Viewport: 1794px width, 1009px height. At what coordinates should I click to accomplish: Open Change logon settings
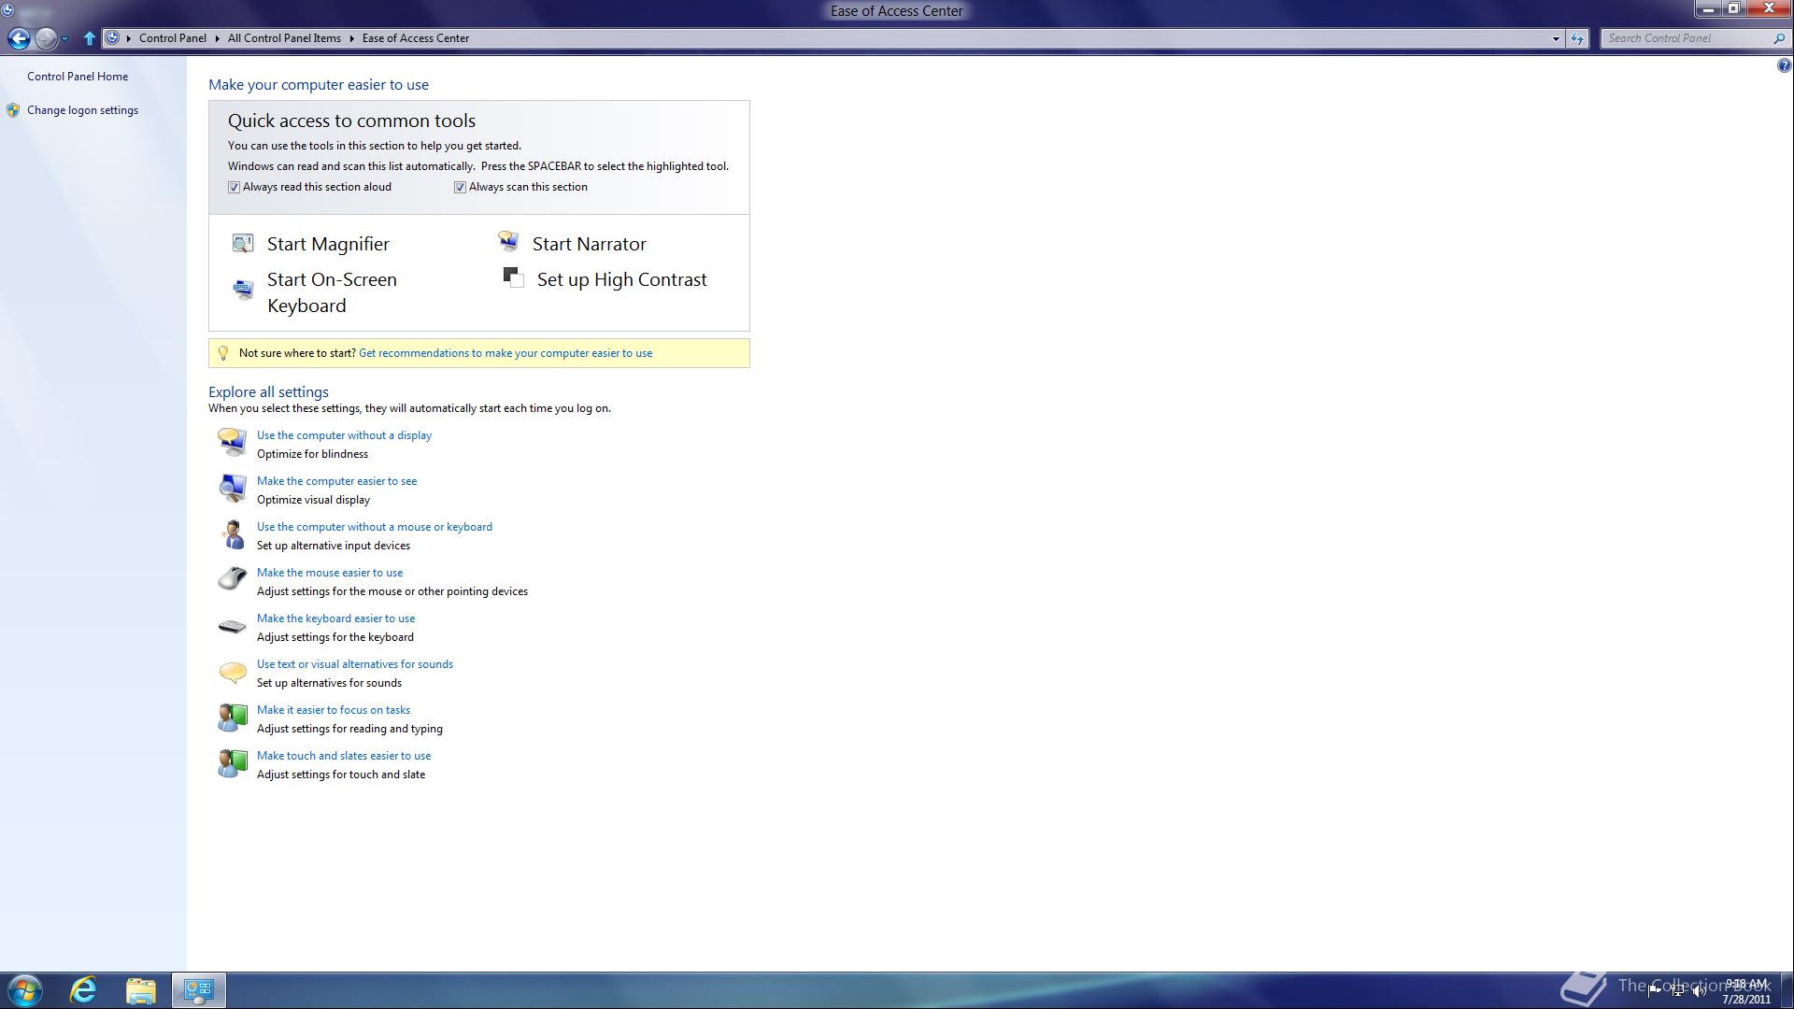pyautogui.click(x=82, y=110)
